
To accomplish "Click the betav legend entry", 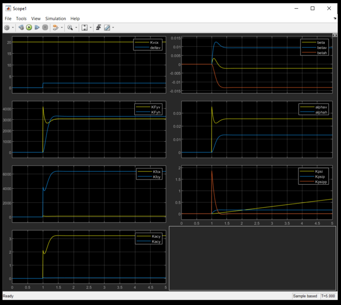I will [321, 48].
